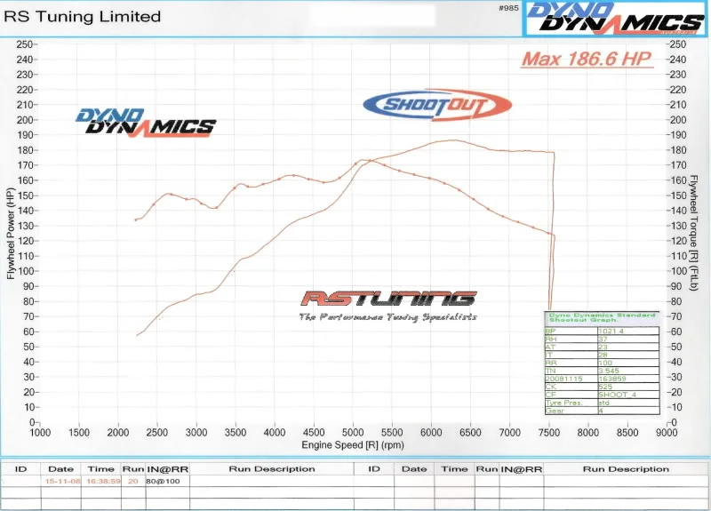Click the RH value '37' in info box
This screenshot has height=511, width=711.
pos(603,339)
